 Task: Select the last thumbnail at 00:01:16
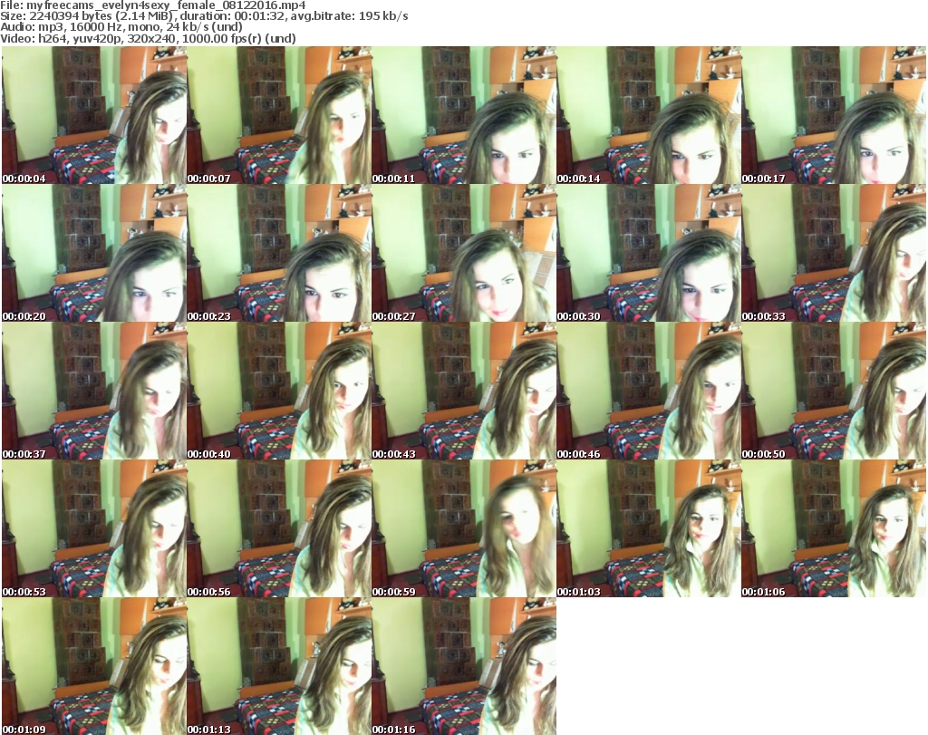[464, 666]
